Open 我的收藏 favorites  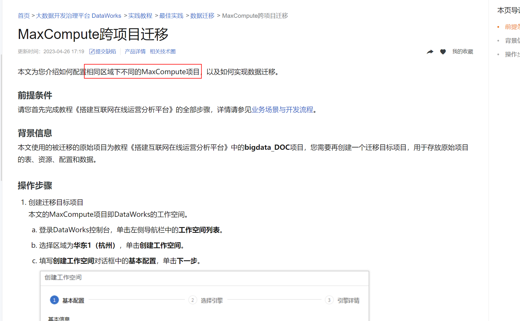pos(463,52)
